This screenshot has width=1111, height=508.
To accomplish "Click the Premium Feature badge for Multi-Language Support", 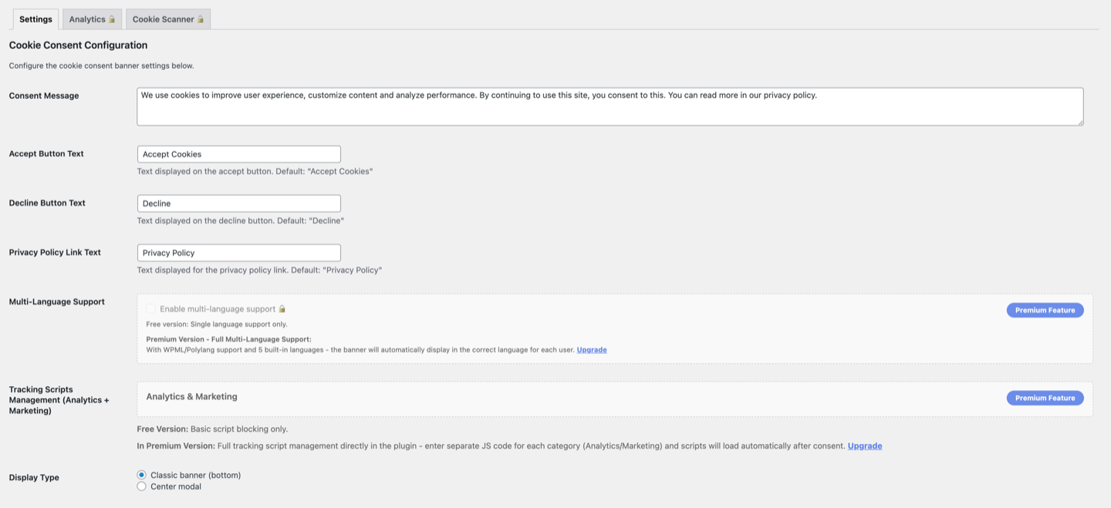I will pos(1045,310).
